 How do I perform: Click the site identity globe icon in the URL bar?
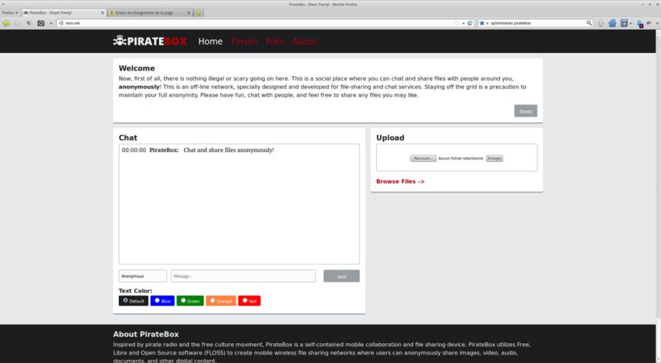pyautogui.click(x=61, y=23)
